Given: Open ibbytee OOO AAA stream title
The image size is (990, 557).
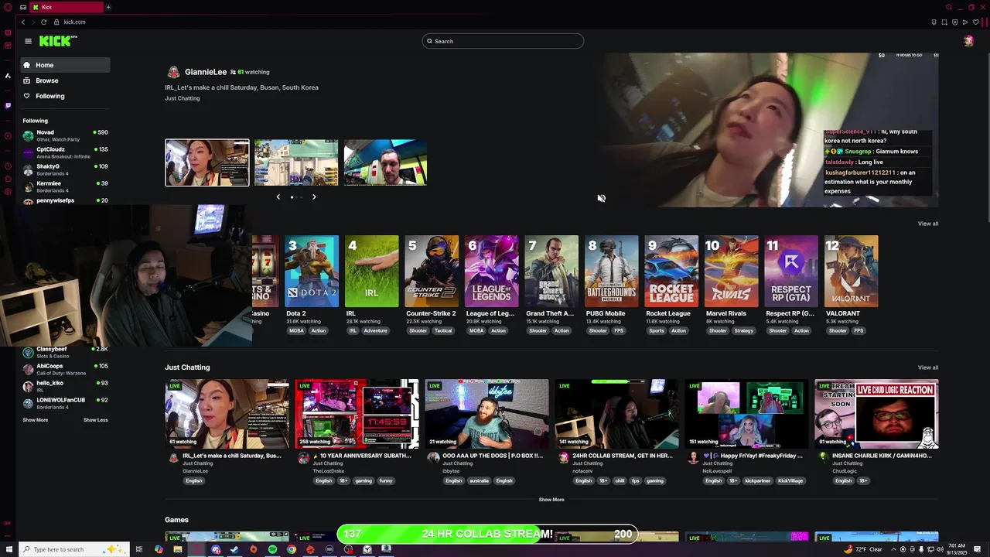Looking at the screenshot, I should pyautogui.click(x=493, y=456).
